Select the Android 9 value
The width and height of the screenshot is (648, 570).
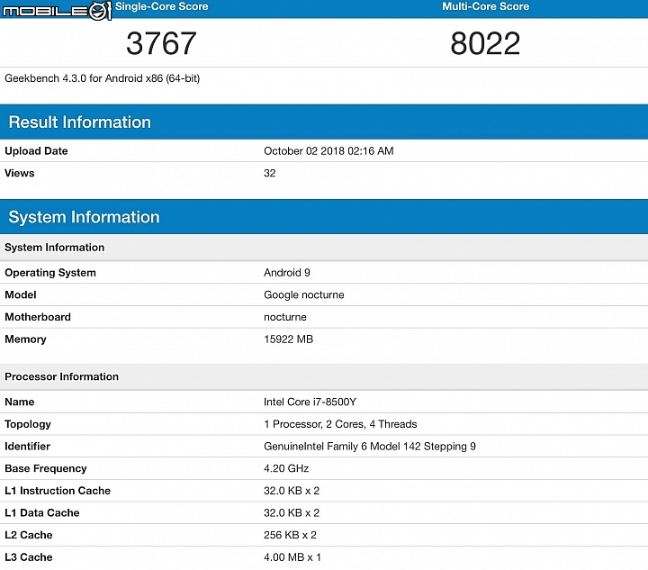(x=287, y=272)
